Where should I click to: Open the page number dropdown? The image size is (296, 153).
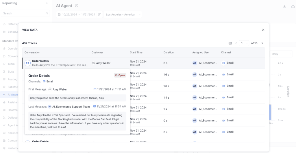(244, 43)
